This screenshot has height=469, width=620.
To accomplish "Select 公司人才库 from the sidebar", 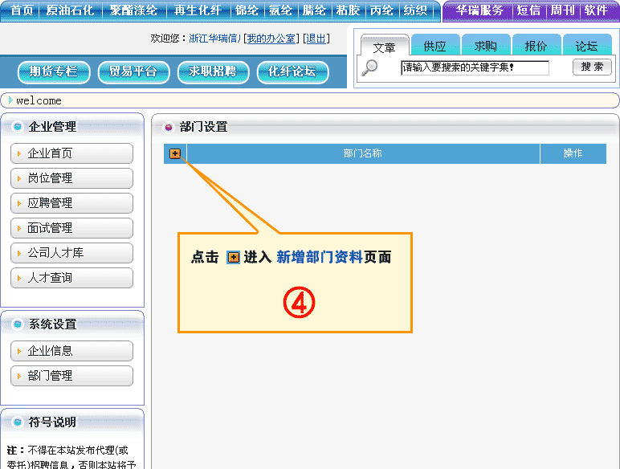I will (71, 253).
